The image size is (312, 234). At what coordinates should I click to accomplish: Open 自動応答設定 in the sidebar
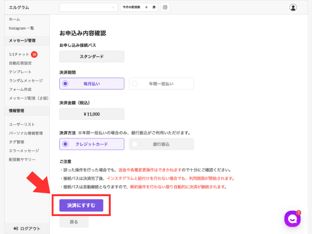click(20, 63)
